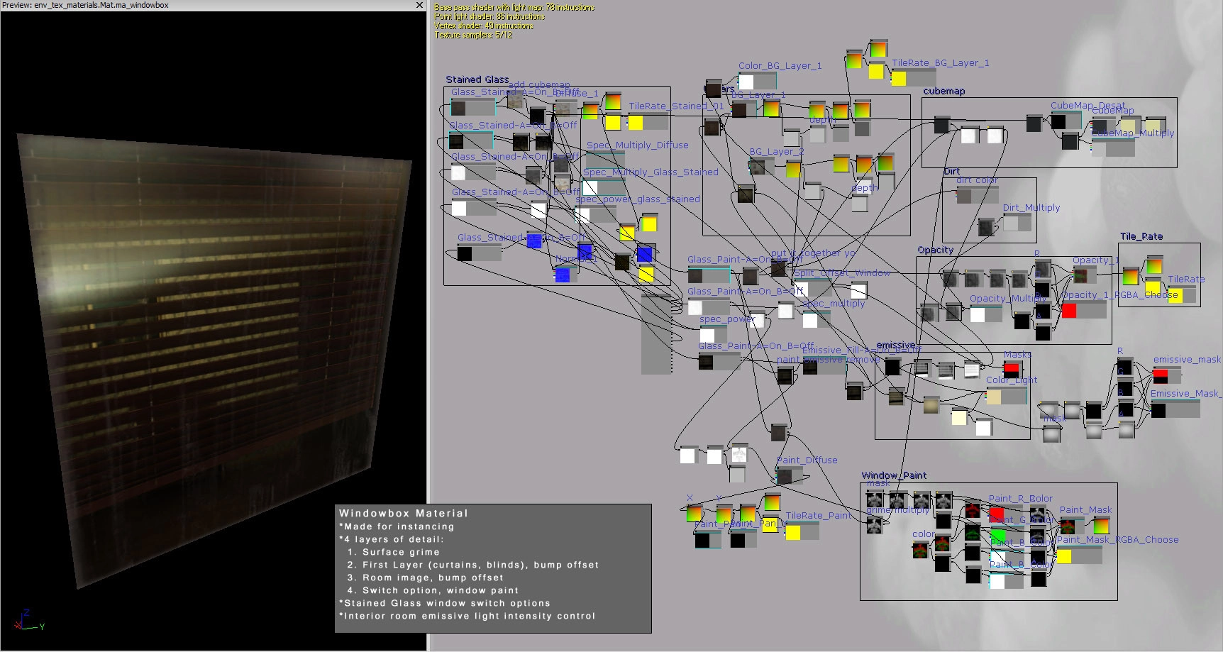Click the Stained Glass comment box title
The height and width of the screenshot is (652, 1223).
pyautogui.click(x=477, y=79)
